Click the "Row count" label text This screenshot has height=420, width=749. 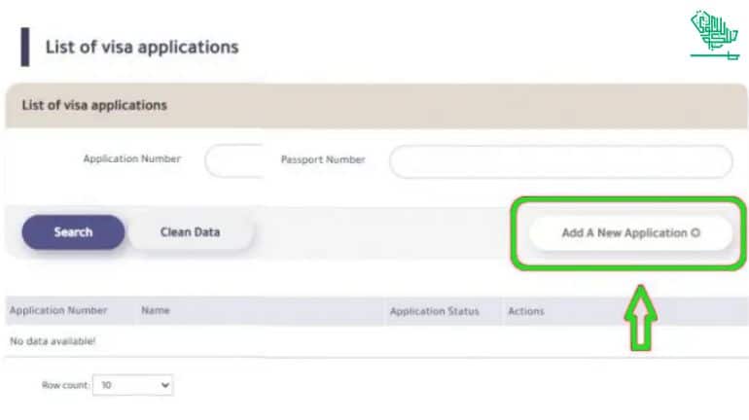[x=65, y=385]
